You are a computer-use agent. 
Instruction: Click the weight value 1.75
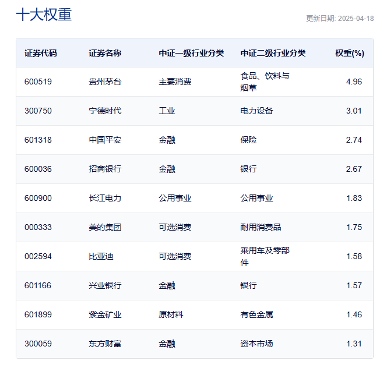(x=354, y=227)
